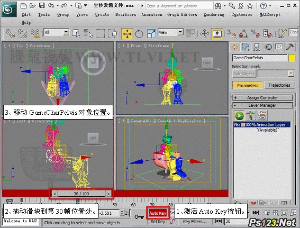Image resolution: width=300 pixels, height=228 pixels.
Task: Toggle Angle Snap
Action: [244, 33]
